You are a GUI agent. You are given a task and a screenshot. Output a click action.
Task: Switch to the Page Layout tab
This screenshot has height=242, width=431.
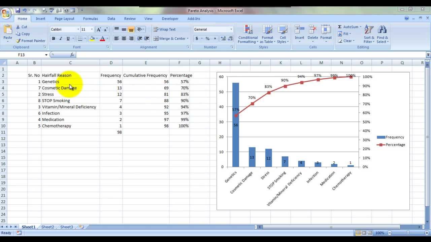tap(64, 19)
